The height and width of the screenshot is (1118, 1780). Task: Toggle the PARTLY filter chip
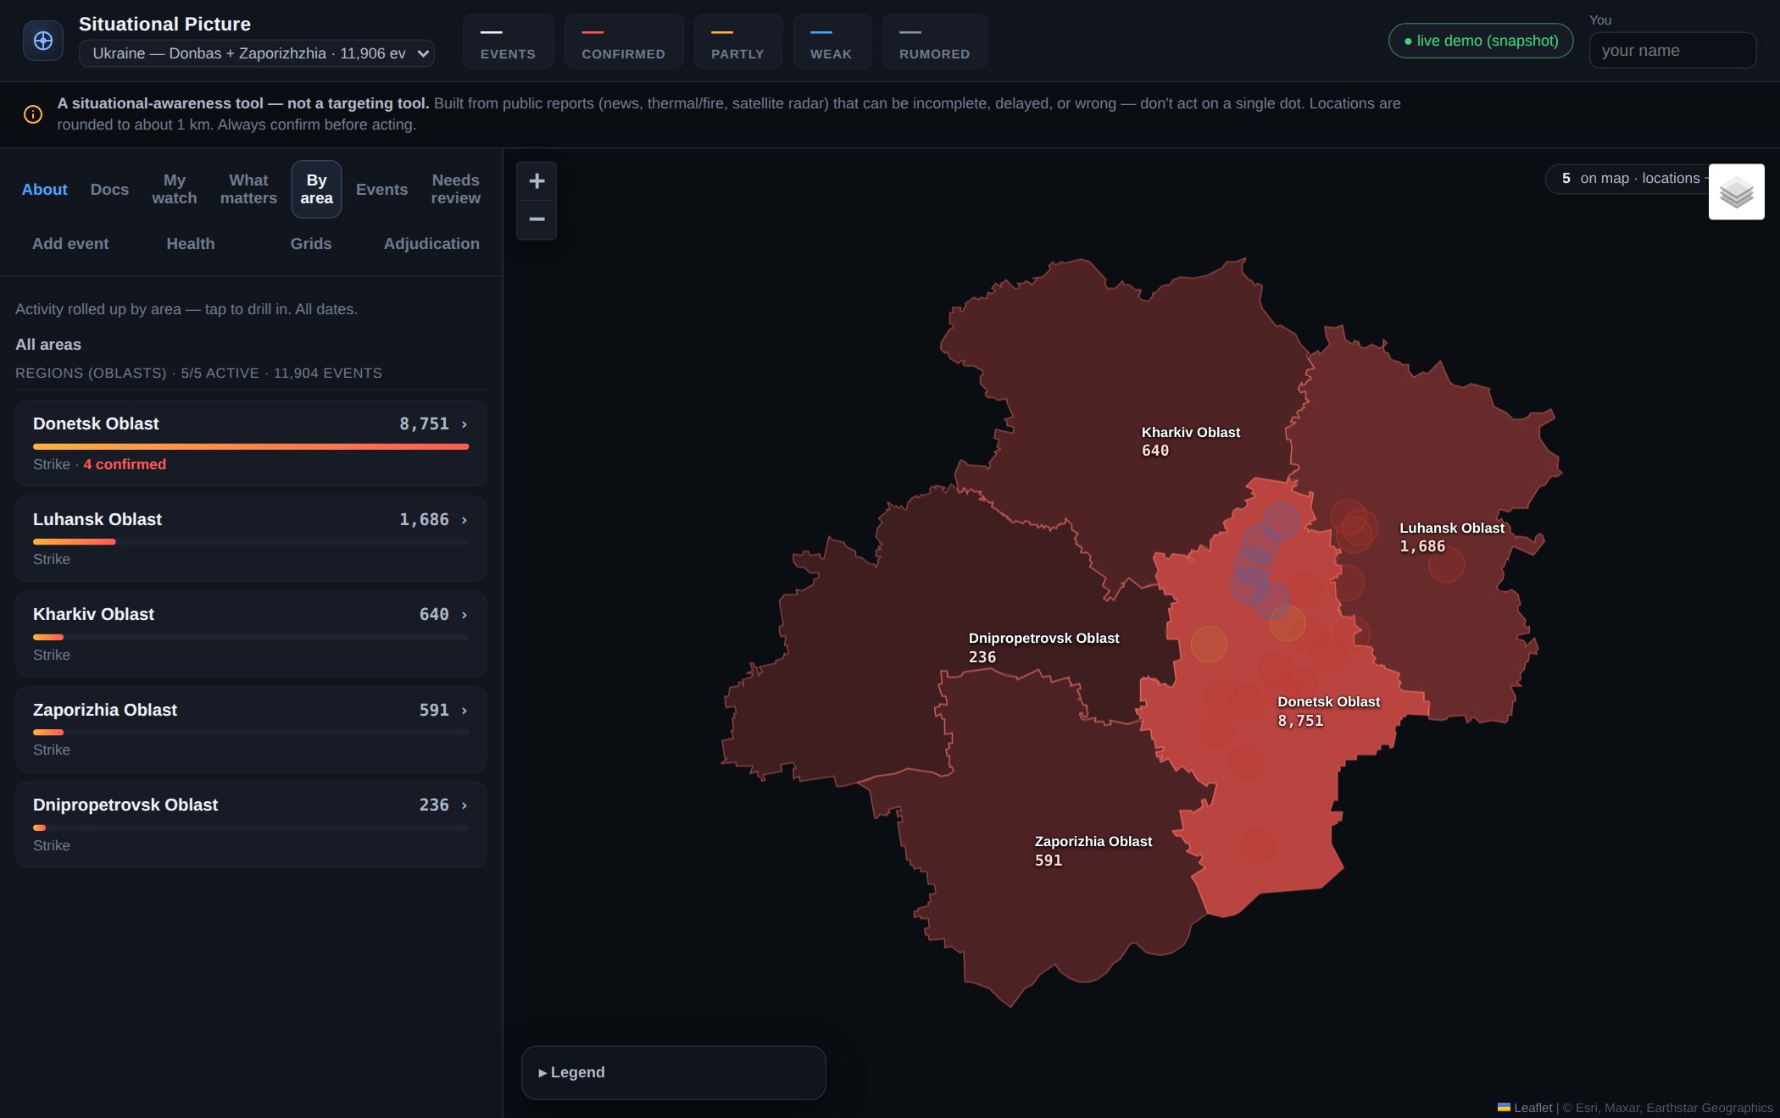(737, 42)
